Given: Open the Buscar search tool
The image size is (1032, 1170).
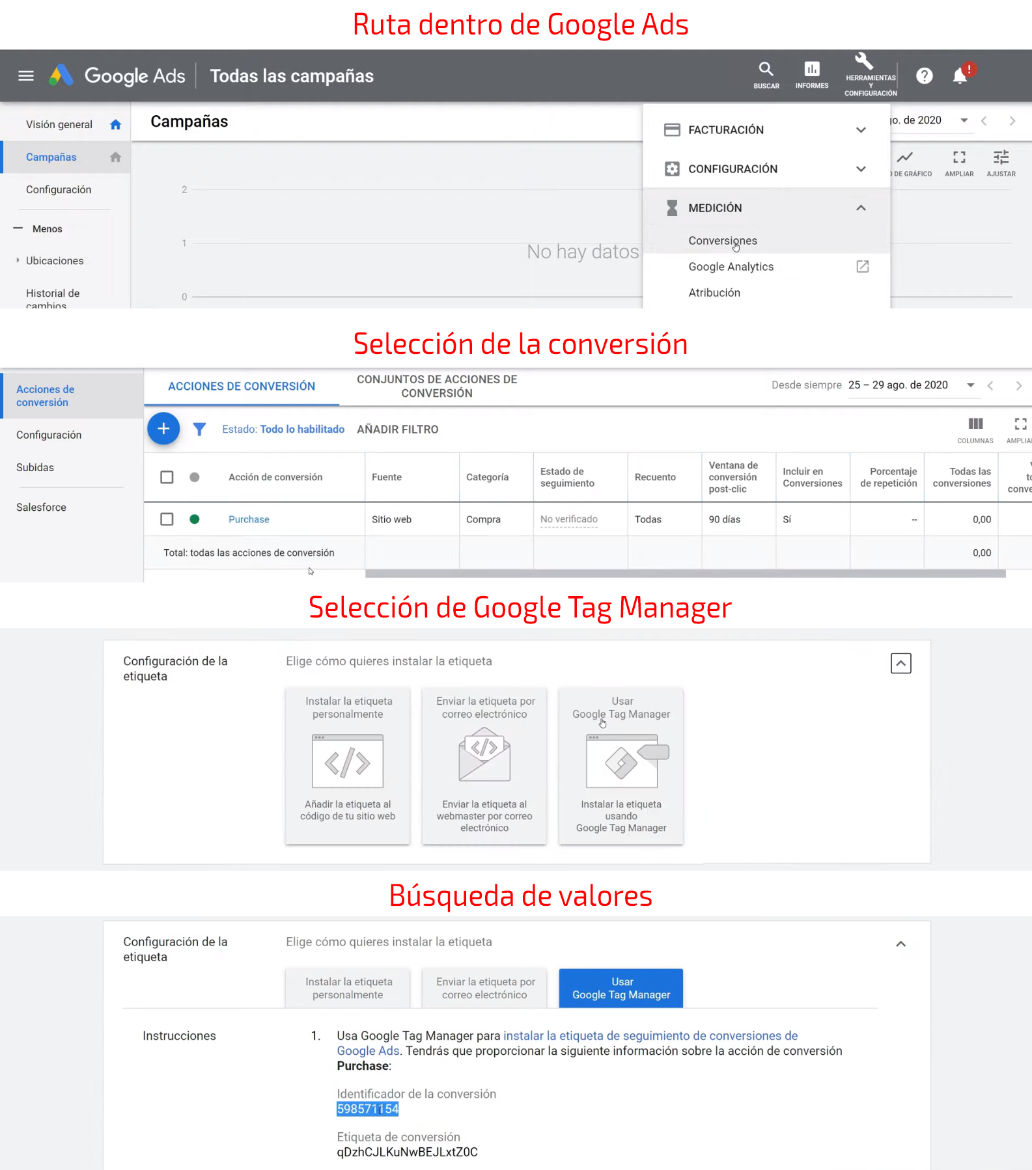Looking at the screenshot, I should (x=766, y=75).
